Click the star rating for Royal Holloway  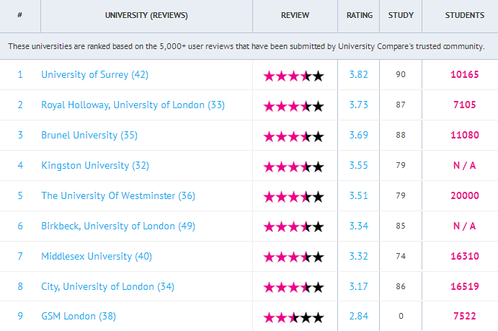tap(294, 107)
